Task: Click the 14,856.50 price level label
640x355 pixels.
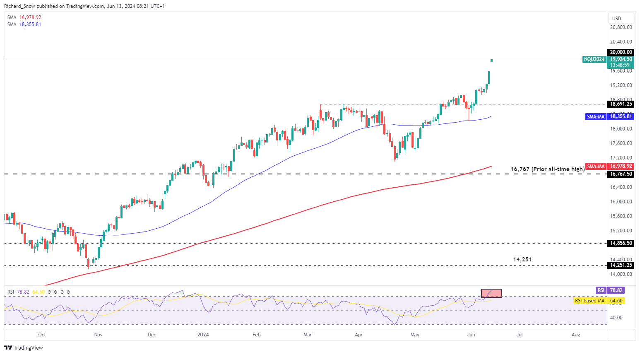Action: pos(621,243)
